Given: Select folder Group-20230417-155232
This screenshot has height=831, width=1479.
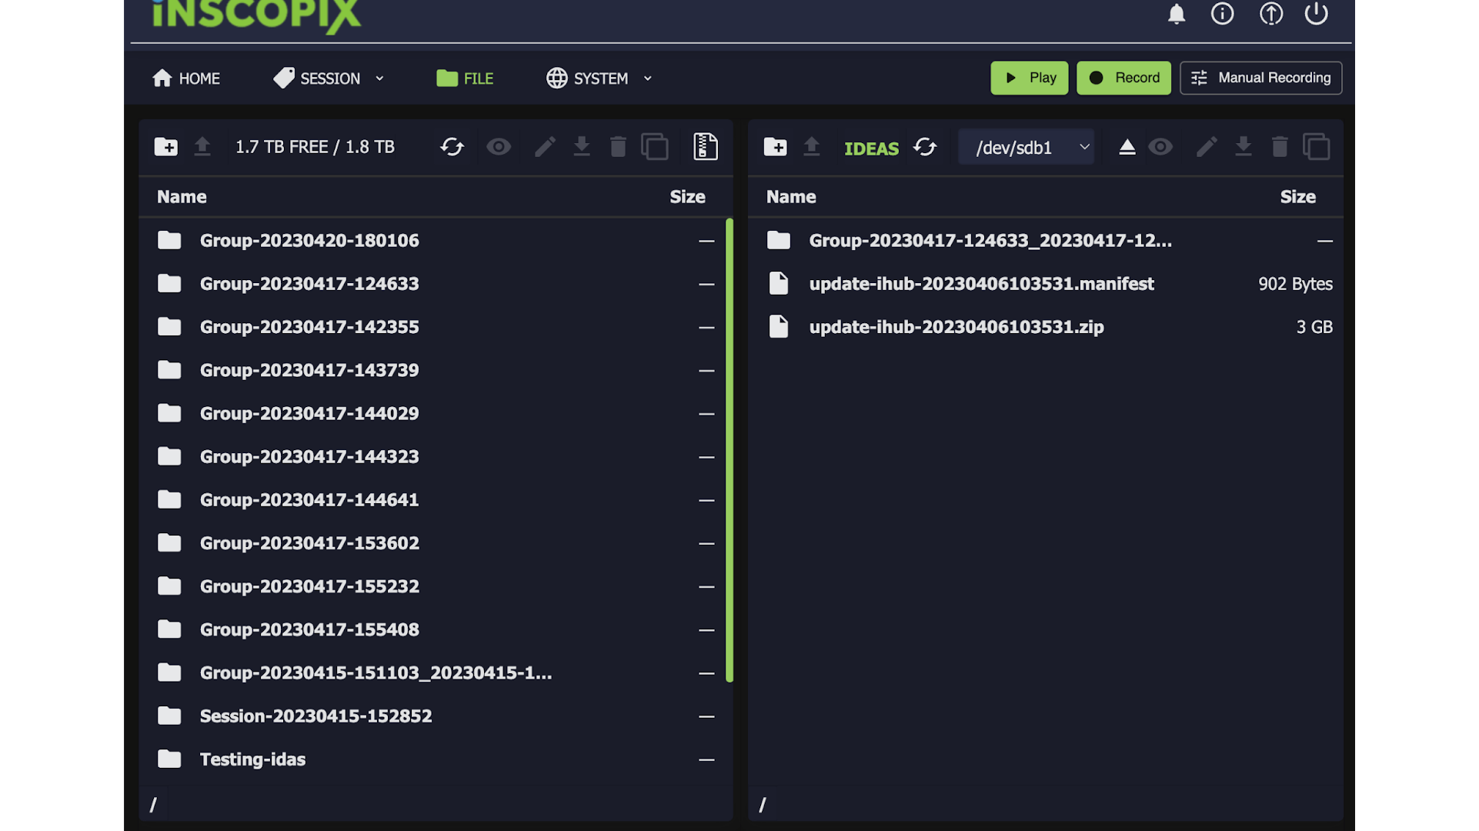Looking at the screenshot, I should click(436, 586).
